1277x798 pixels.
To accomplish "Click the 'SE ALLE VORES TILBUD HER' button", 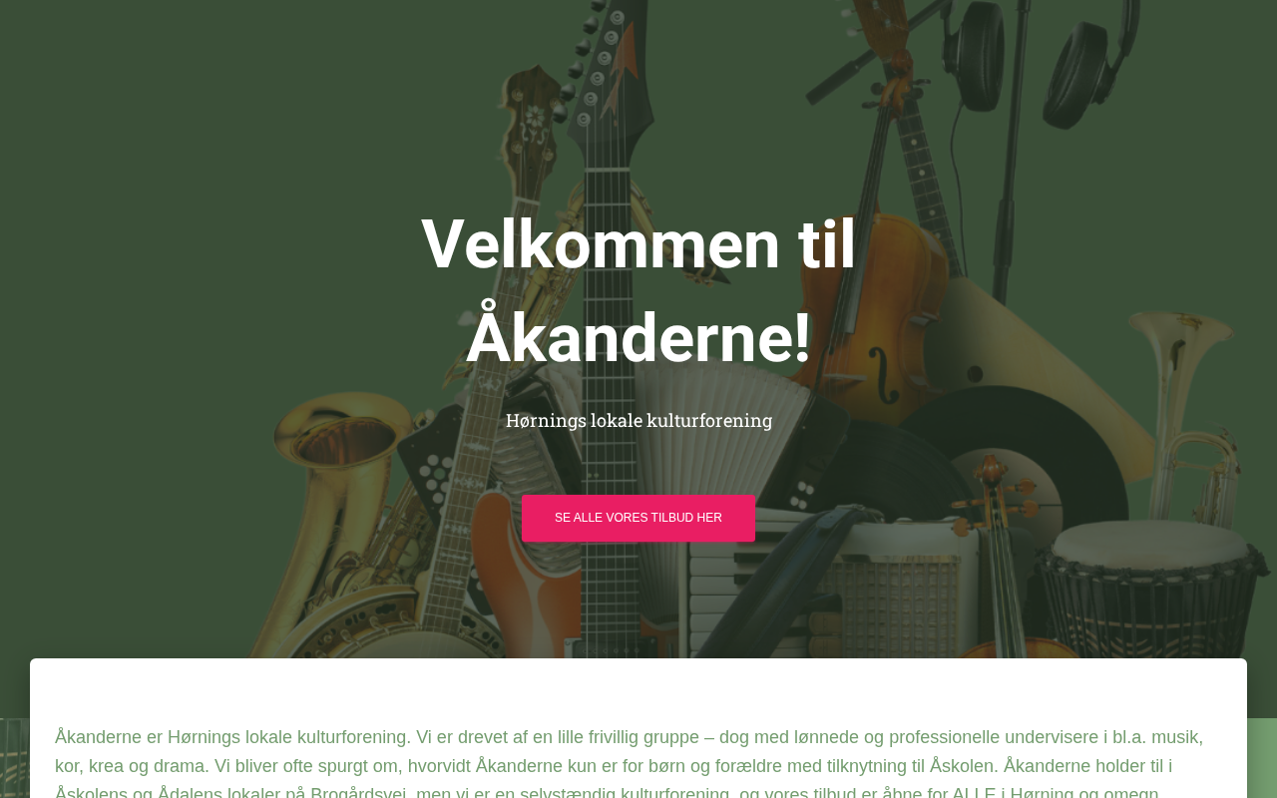I will [638, 518].
